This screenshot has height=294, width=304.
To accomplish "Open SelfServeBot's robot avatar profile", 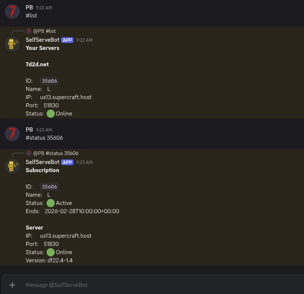I will click(x=12, y=44).
